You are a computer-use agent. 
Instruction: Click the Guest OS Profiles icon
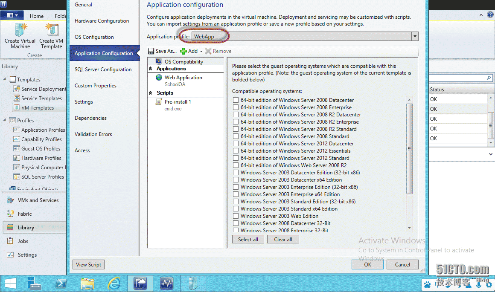(17, 148)
